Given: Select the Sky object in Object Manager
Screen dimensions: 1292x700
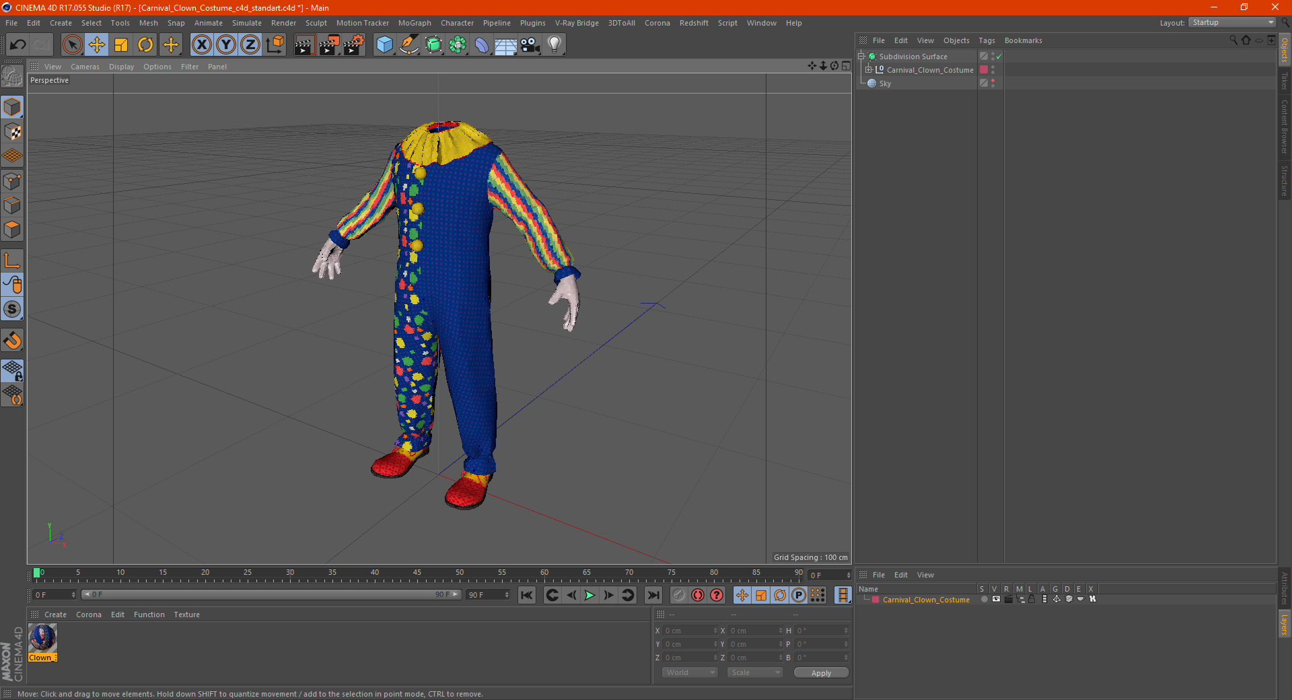Looking at the screenshot, I should pos(885,83).
